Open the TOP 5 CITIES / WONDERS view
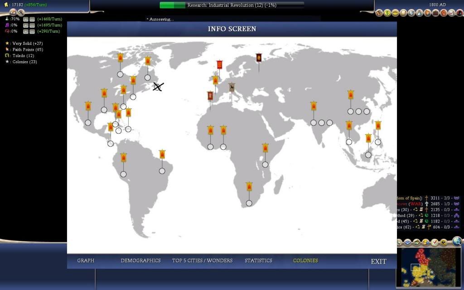The height and width of the screenshot is (290, 464). click(x=202, y=261)
